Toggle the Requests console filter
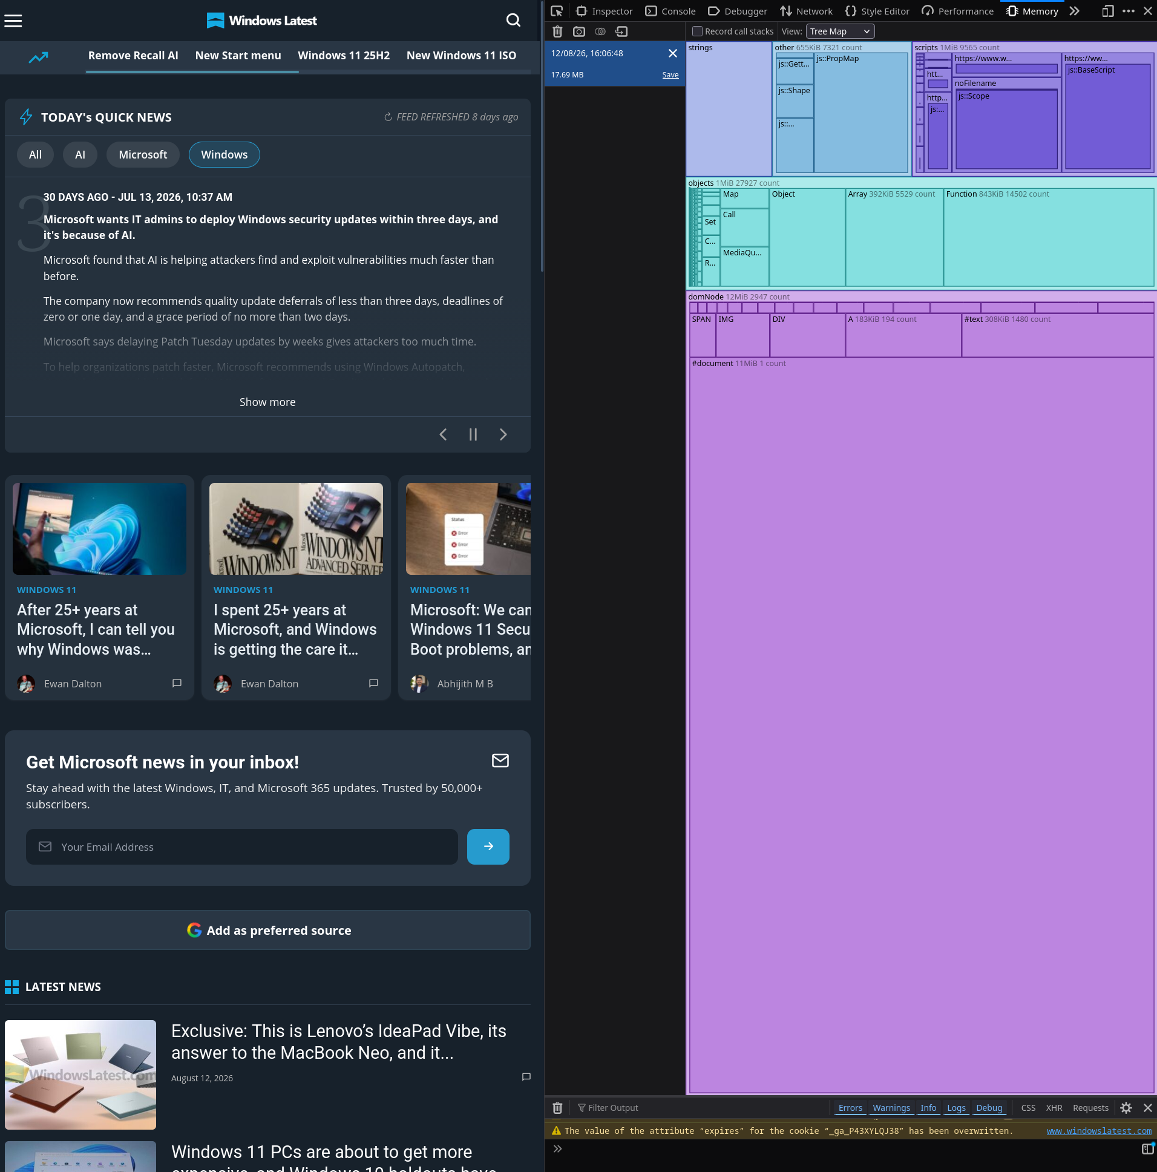1157x1172 pixels. click(1090, 1108)
